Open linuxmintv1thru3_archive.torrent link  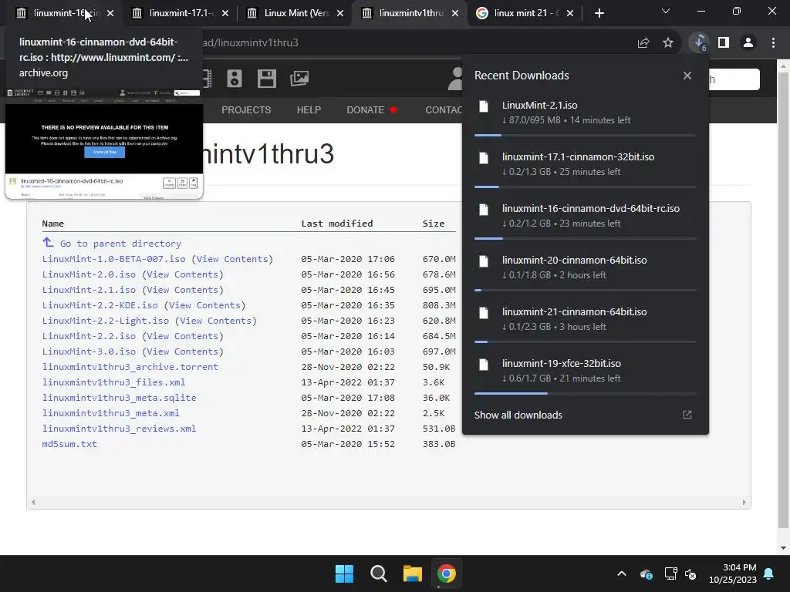coord(130,367)
